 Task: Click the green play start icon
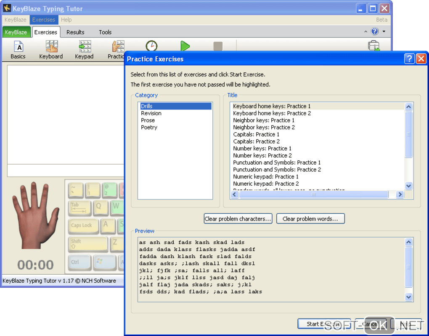[x=185, y=46]
